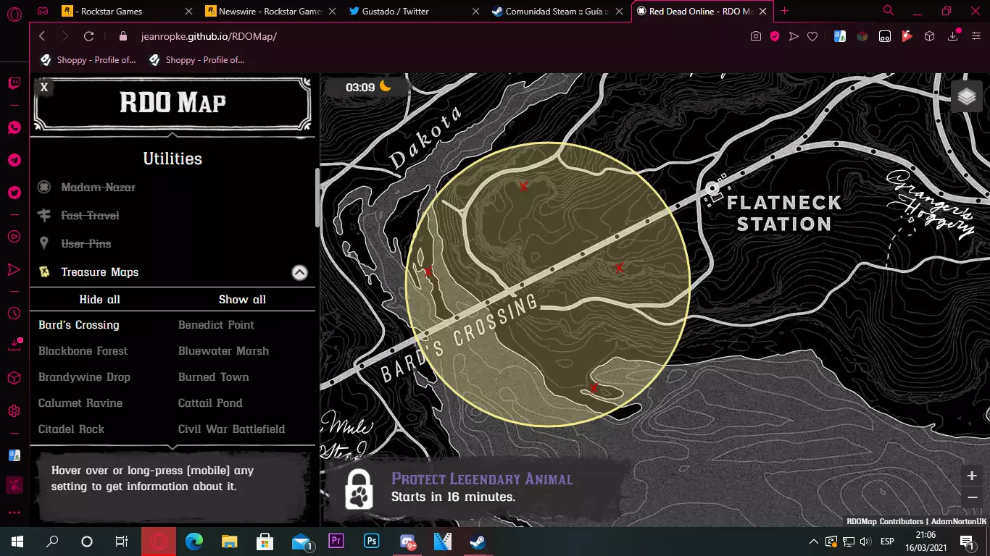
Task: Open WhatsApp in the Opera sidebar
Action: (x=14, y=127)
